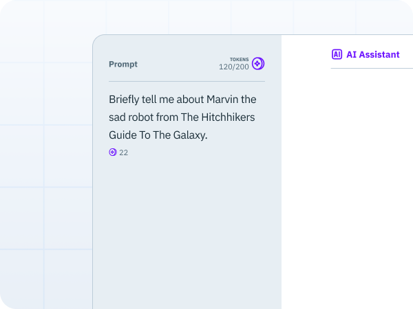This screenshot has width=413, height=309.
Task: Click the divider line under Prompt header
Action: pyautogui.click(x=187, y=82)
